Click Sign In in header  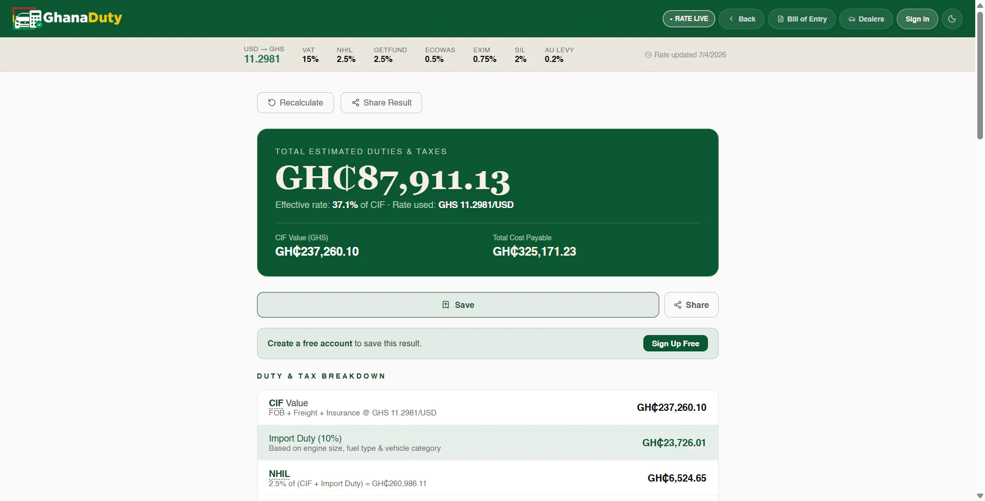[917, 19]
